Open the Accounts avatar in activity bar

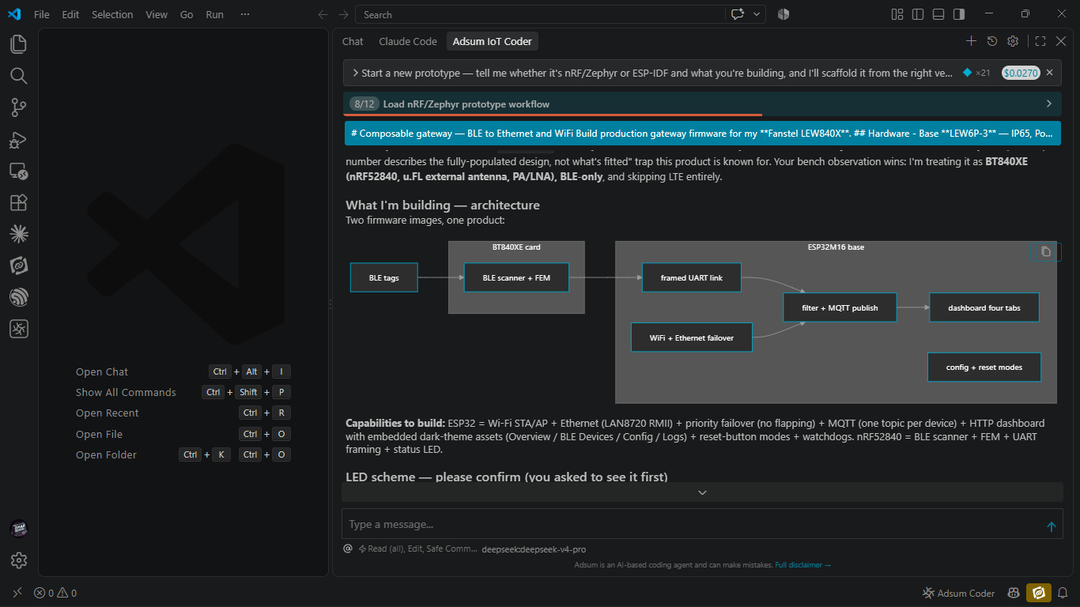(x=18, y=528)
